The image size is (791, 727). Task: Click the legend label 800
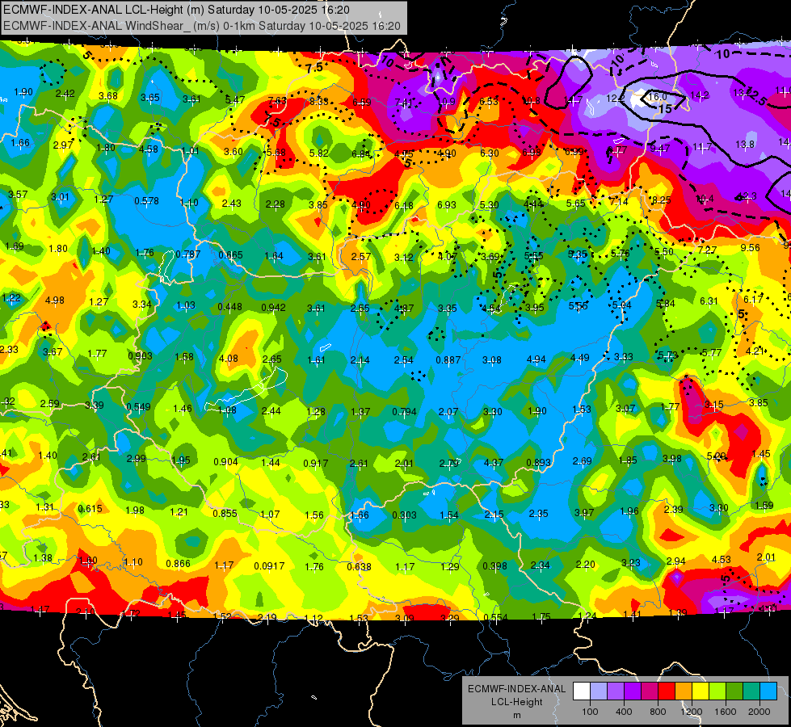pos(658,712)
